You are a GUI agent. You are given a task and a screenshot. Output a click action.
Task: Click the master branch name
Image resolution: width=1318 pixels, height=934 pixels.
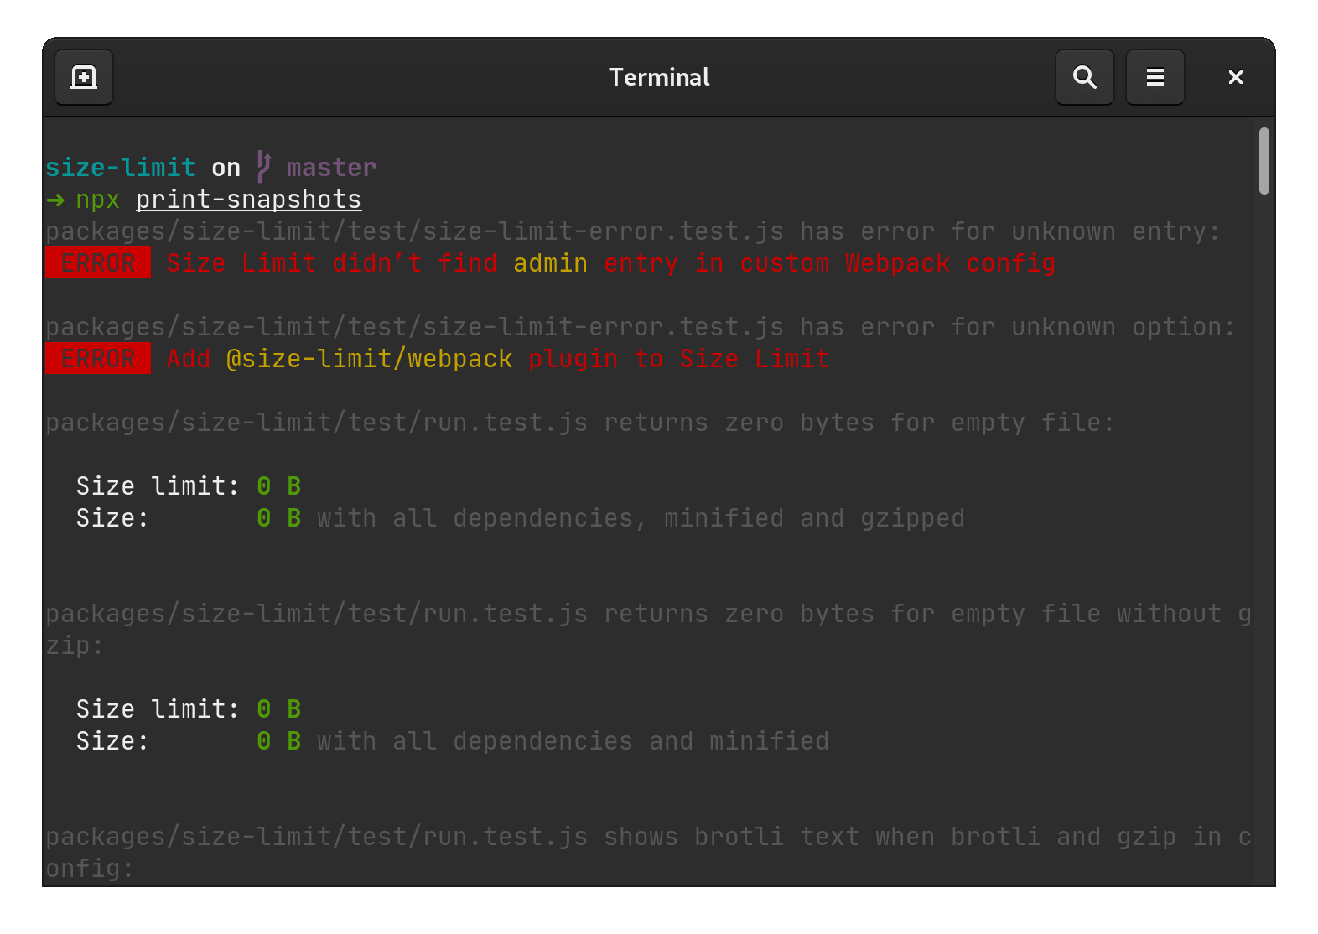click(332, 168)
